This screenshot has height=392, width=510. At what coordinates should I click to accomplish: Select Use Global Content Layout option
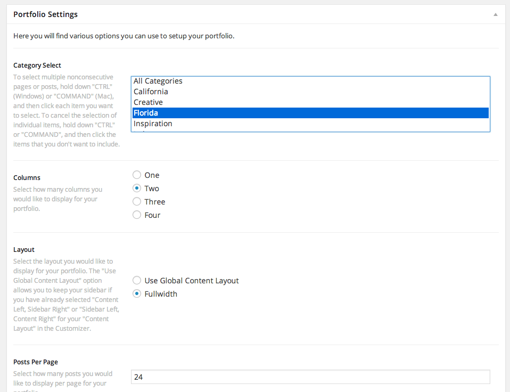click(x=137, y=280)
